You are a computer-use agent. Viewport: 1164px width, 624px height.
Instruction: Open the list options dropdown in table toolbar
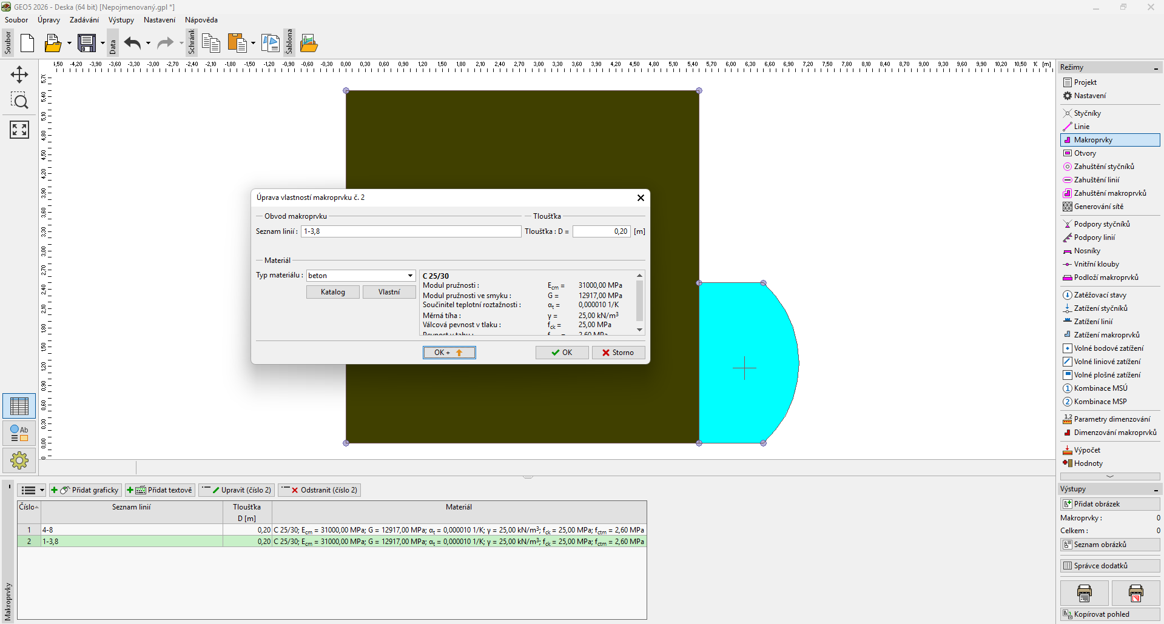click(42, 490)
